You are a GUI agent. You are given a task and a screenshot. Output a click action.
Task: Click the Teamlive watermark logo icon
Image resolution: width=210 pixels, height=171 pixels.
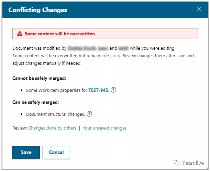tap(176, 163)
